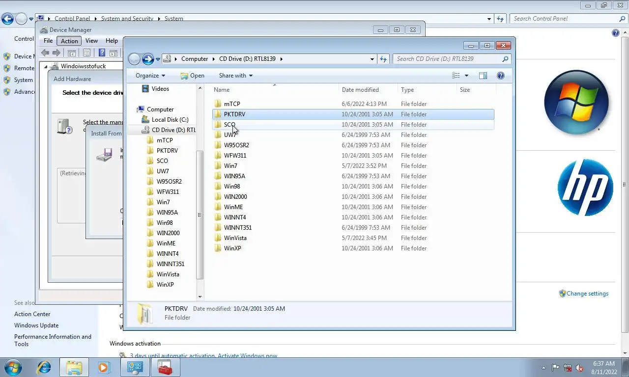This screenshot has width=629, height=377.
Task: Select PKTDRV in navigation tree
Action: coord(163,151)
